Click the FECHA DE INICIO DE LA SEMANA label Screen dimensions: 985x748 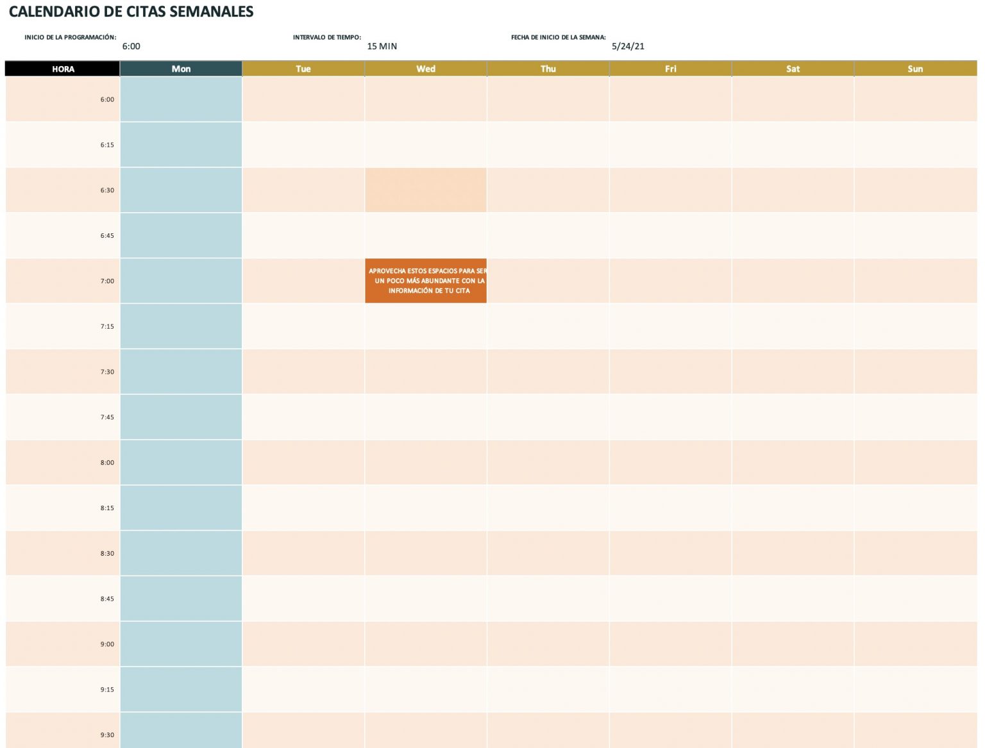pyautogui.click(x=560, y=37)
